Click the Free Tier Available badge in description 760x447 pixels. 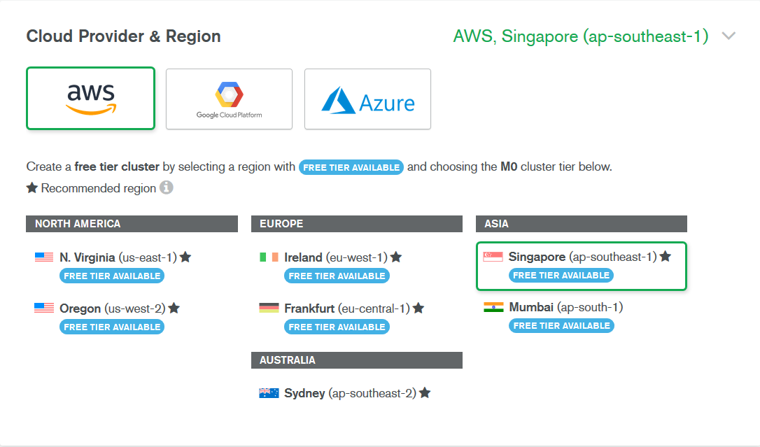pyautogui.click(x=351, y=167)
